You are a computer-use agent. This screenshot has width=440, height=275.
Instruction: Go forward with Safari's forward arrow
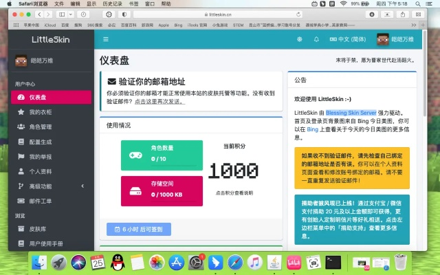pyautogui.click(x=48, y=14)
